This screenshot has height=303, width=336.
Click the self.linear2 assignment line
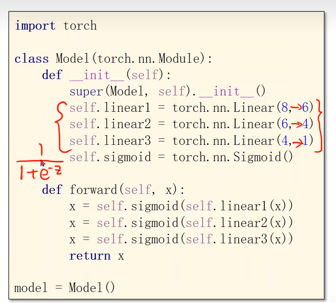[191, 124]
